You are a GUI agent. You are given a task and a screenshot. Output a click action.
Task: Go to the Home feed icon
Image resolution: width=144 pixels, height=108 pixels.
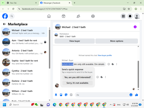point(49,16)
